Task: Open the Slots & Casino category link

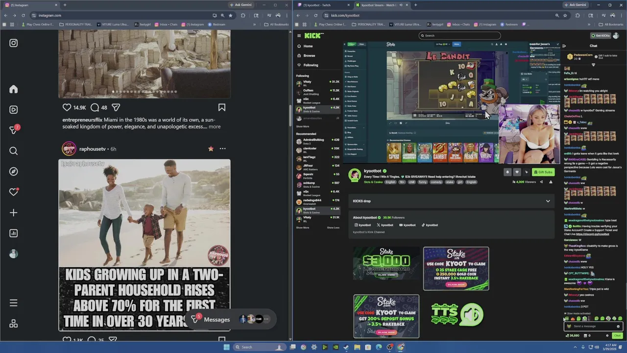Action: (x=373, y=182)
